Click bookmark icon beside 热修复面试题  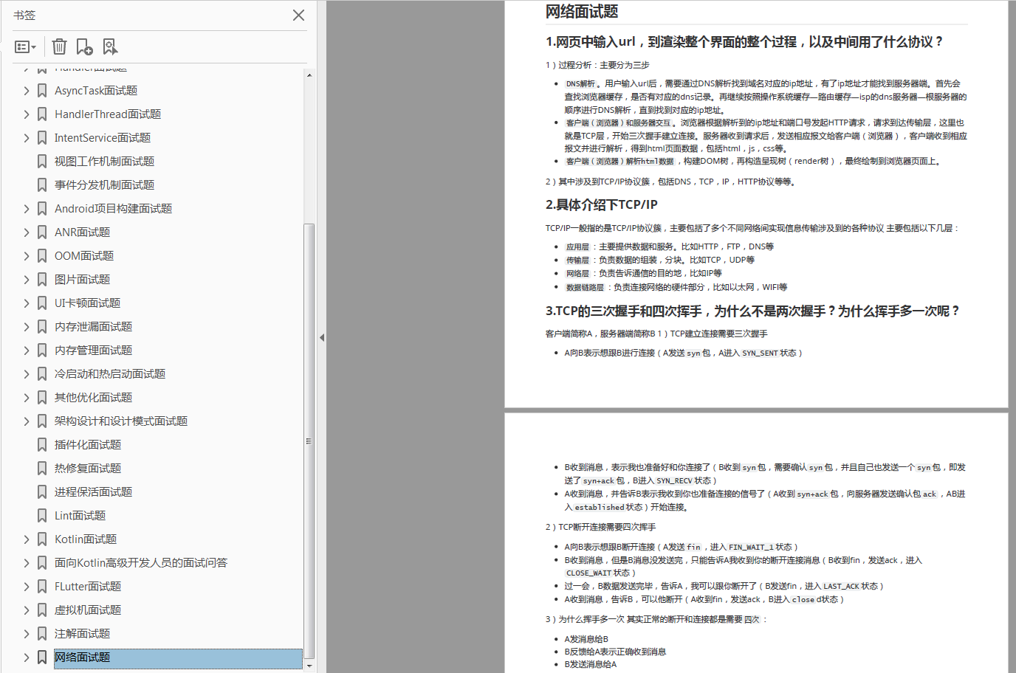tap(42, 469)
